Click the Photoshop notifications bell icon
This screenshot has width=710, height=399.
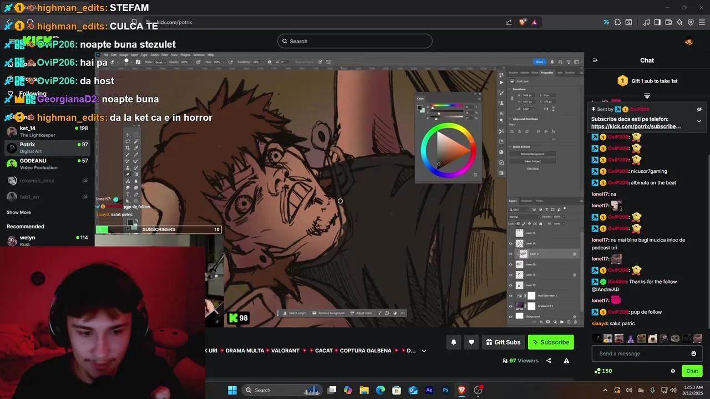click(x=552, y=62)
